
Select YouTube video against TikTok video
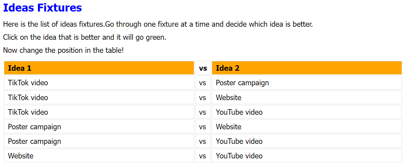239,112
